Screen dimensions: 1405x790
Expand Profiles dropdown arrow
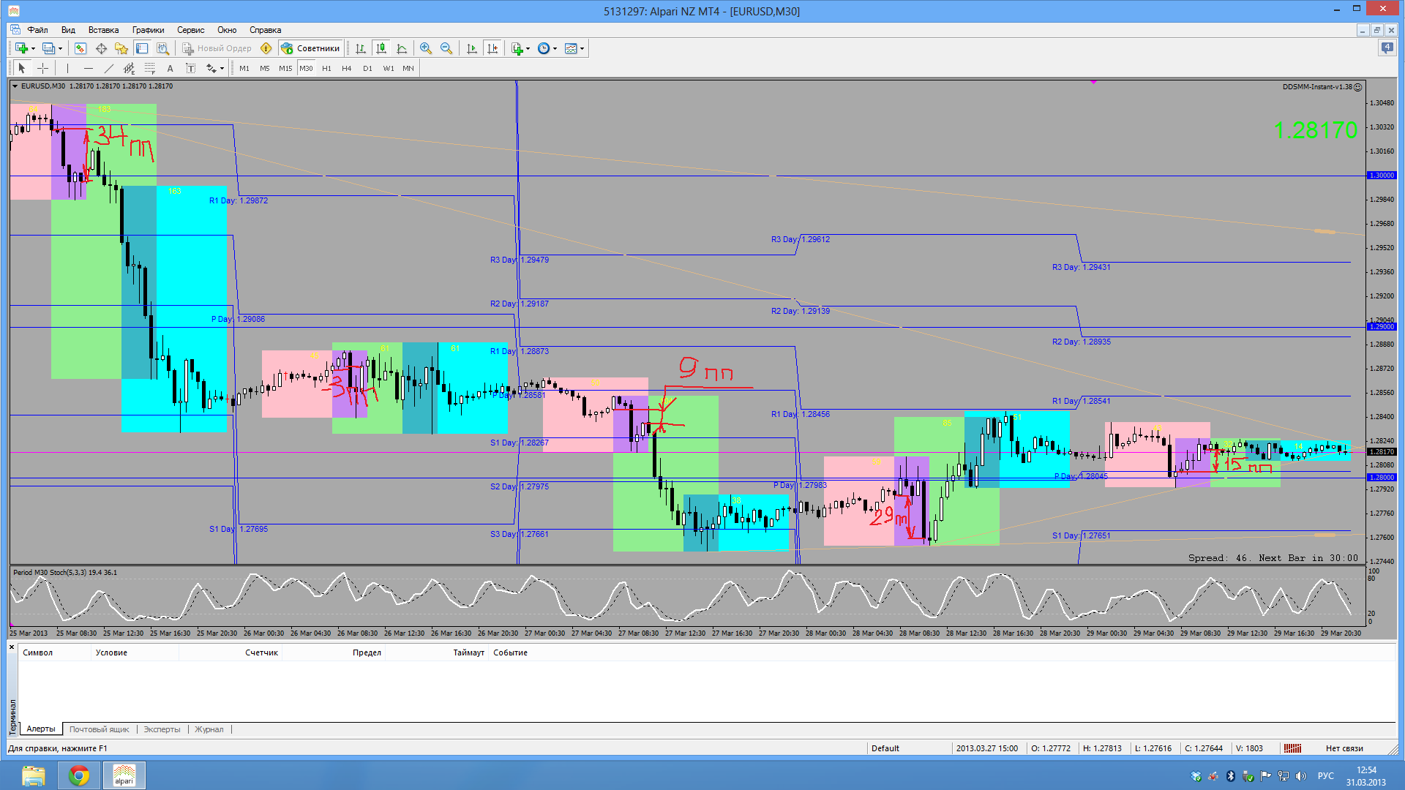[x=60, y=49]
